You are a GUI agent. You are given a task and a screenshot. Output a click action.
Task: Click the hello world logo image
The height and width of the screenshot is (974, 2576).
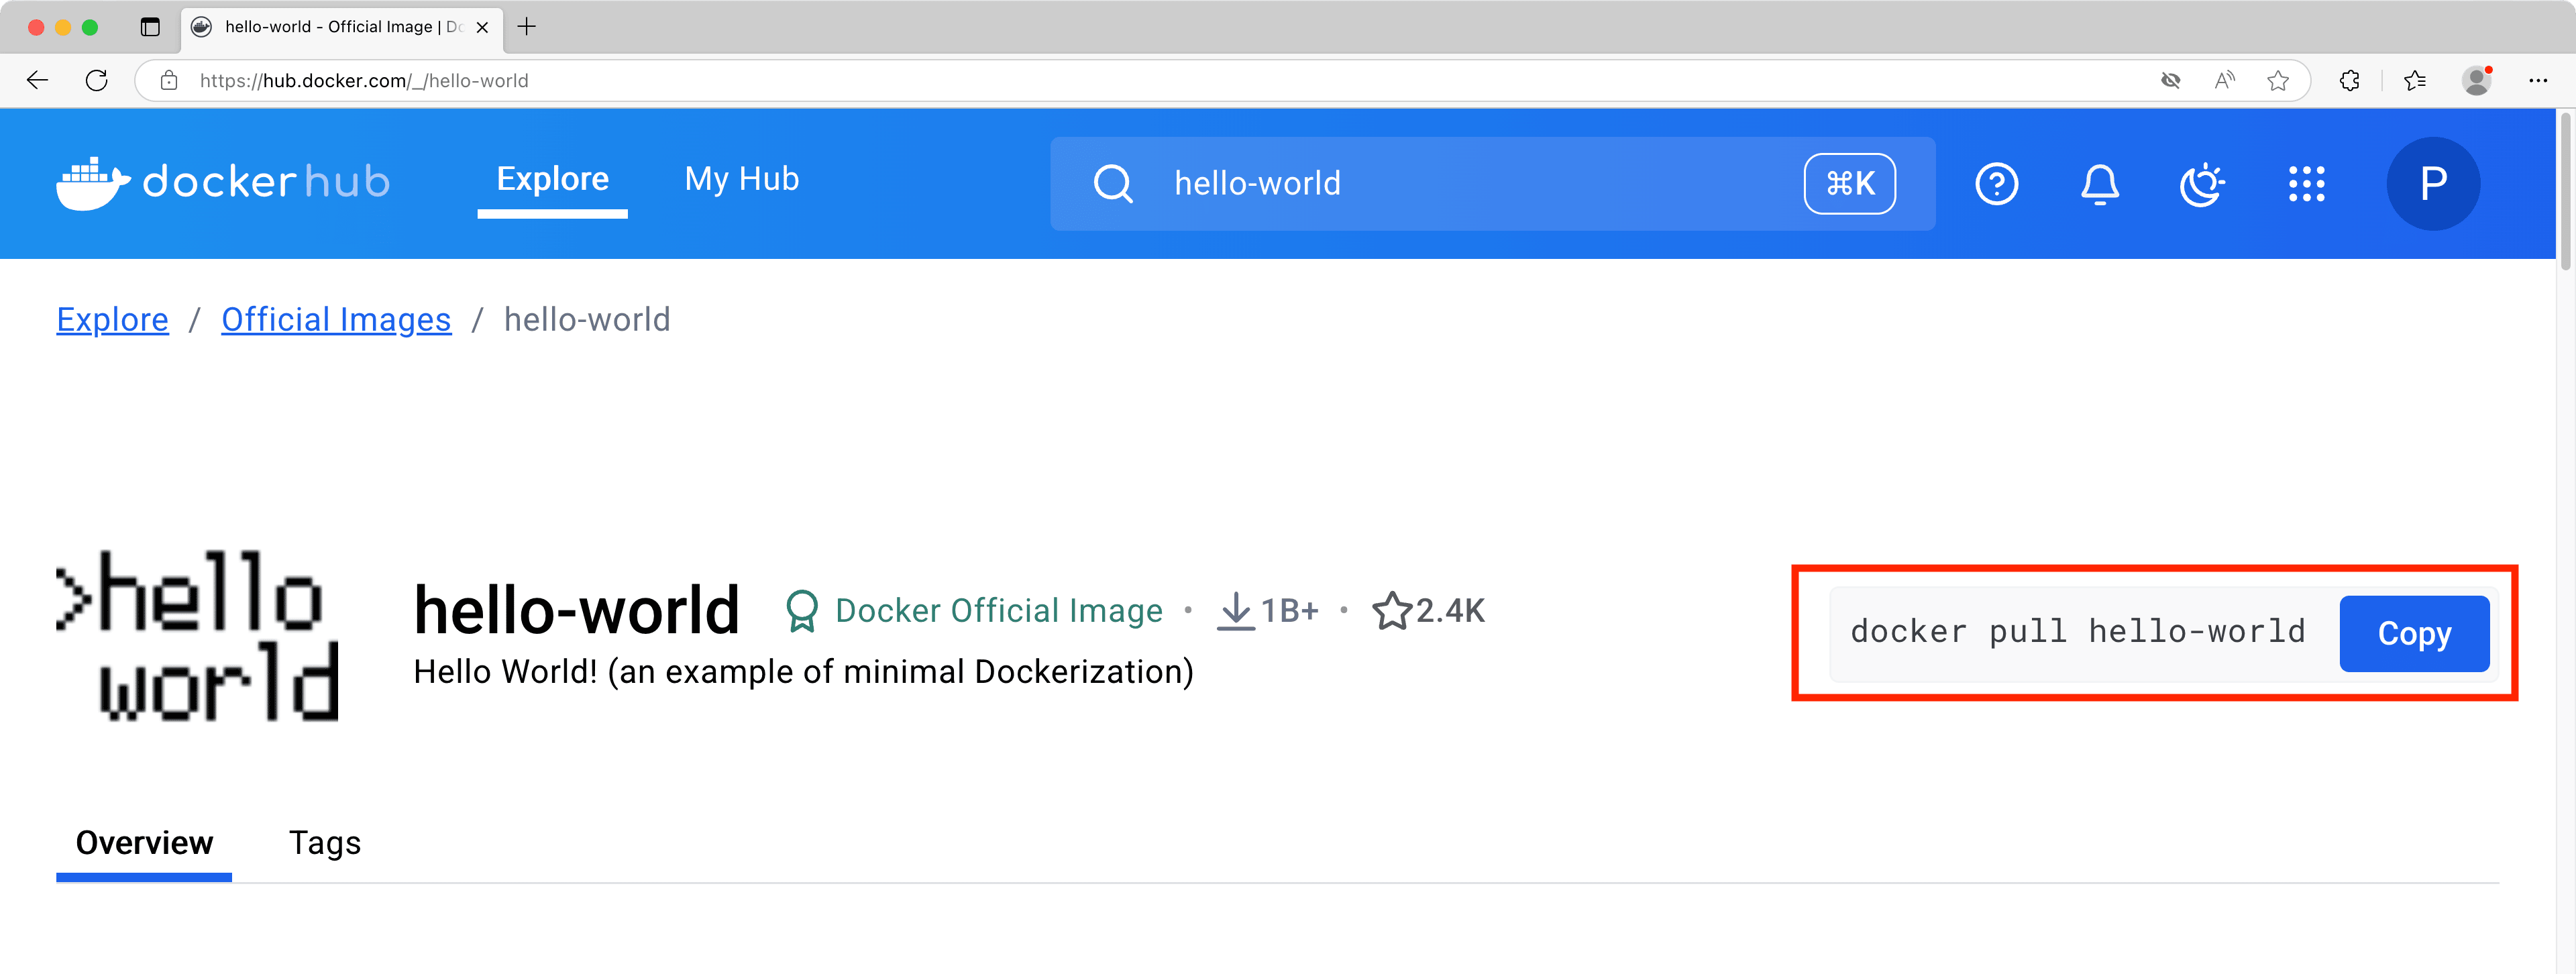coord(198,635)
